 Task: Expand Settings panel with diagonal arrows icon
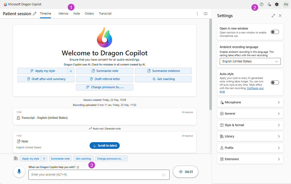click(273, 16)
